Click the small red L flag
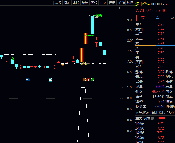 (167, 4)
